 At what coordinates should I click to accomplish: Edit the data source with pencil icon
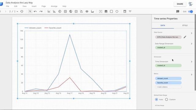tap(185, 37)
